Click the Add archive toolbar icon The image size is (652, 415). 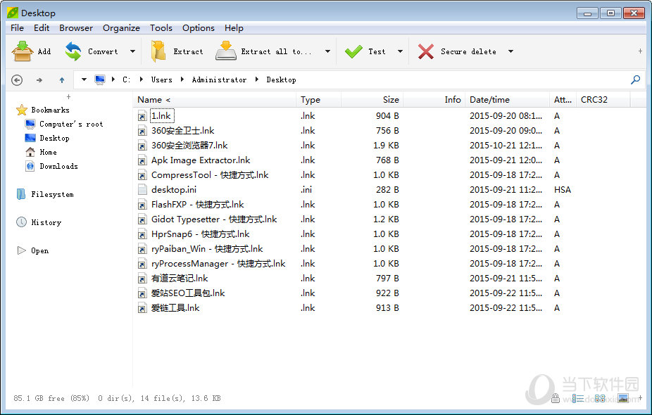point(23,51)
